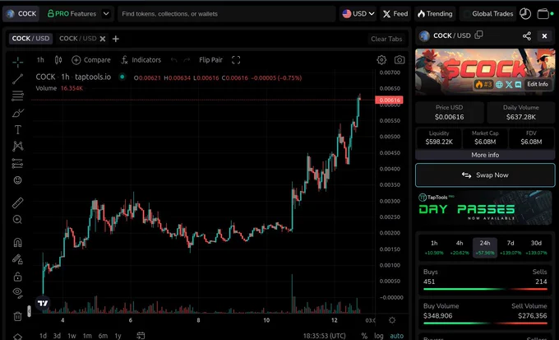Select the crosshair cursor tool
Image resolution: width=559 pixels, height=340 pixels.
(x=17, y=62)
